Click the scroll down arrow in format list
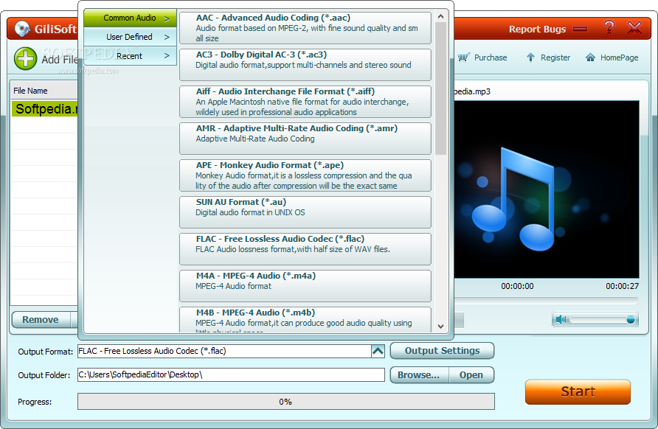The width and height of the screenshot is (658, 429). pyautogui.click(x=440, y=326)
